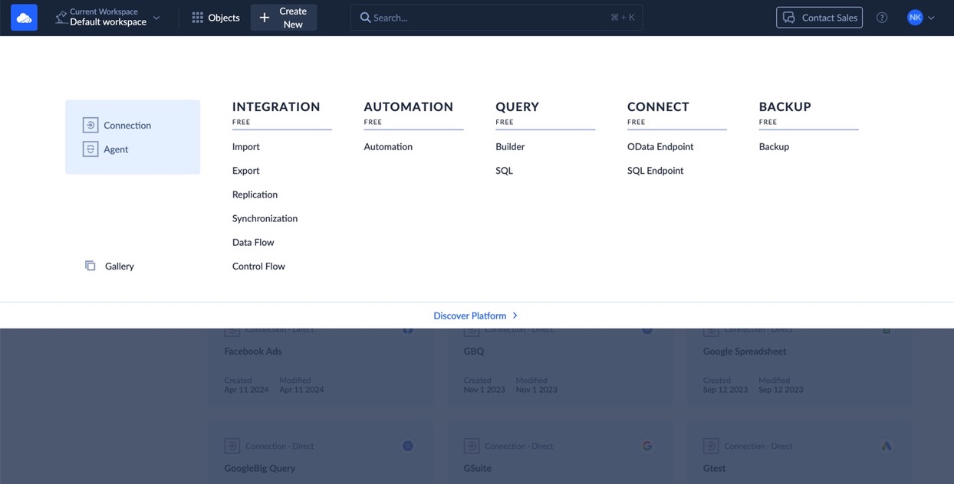Click the Agent icon in the left panel
Viewport: 954px width, 484px height.
(90, 149)
